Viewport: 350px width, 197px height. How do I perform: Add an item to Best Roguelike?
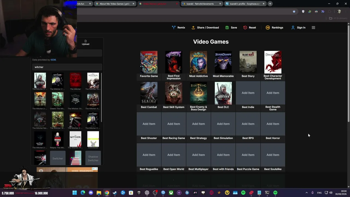pyautogui.click(x=149, y=155)
